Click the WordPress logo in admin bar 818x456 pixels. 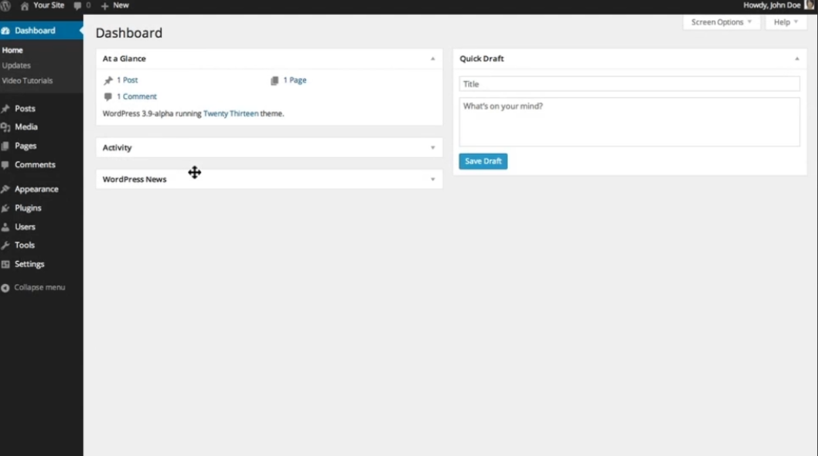pyautogui.click(x=5, y=6)
